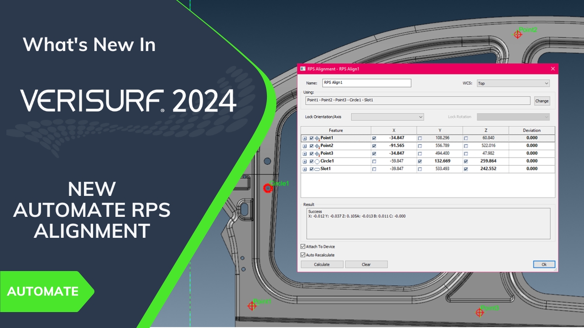
Task: Toggle the Attach To Device checkbox
Action: pyautogui.click(x=303, y=246)
